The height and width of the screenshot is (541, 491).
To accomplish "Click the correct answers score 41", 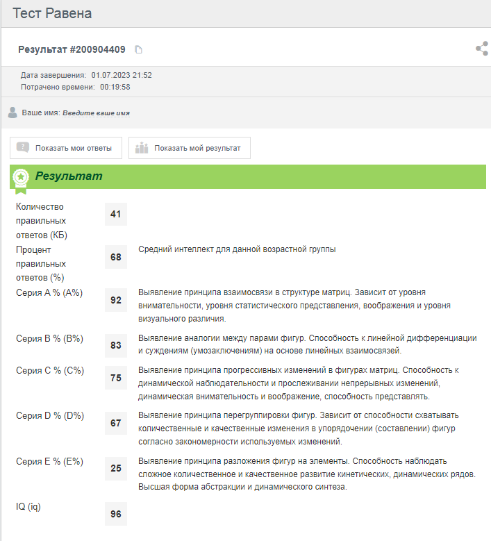I will click(x=115, y=215).
